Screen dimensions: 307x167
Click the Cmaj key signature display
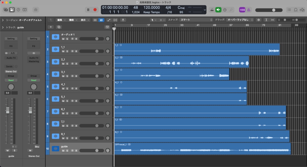[181, 7]
